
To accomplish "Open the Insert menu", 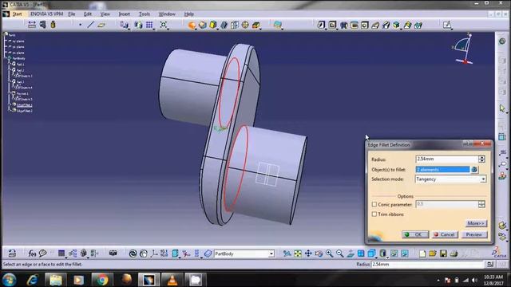I will click(x=125, y=14).
